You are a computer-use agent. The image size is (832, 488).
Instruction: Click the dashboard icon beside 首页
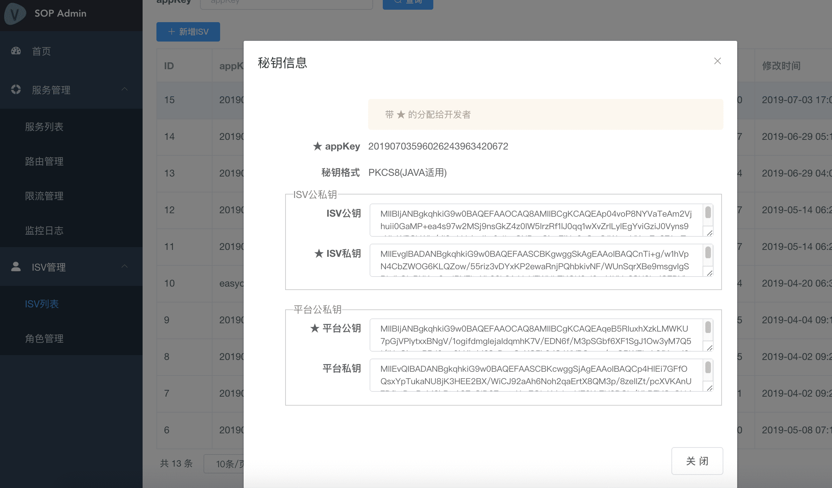pyautogui.click(x=16, y=51)
